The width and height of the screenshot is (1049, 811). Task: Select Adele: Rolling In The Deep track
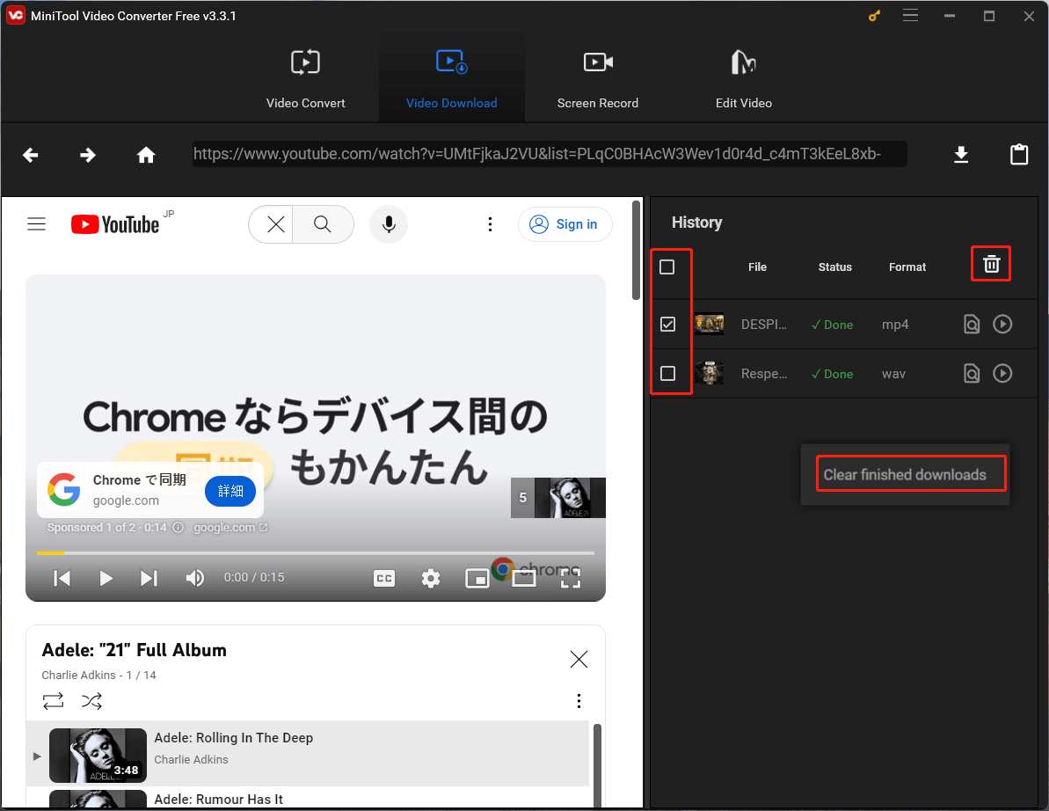coord(308,754)
